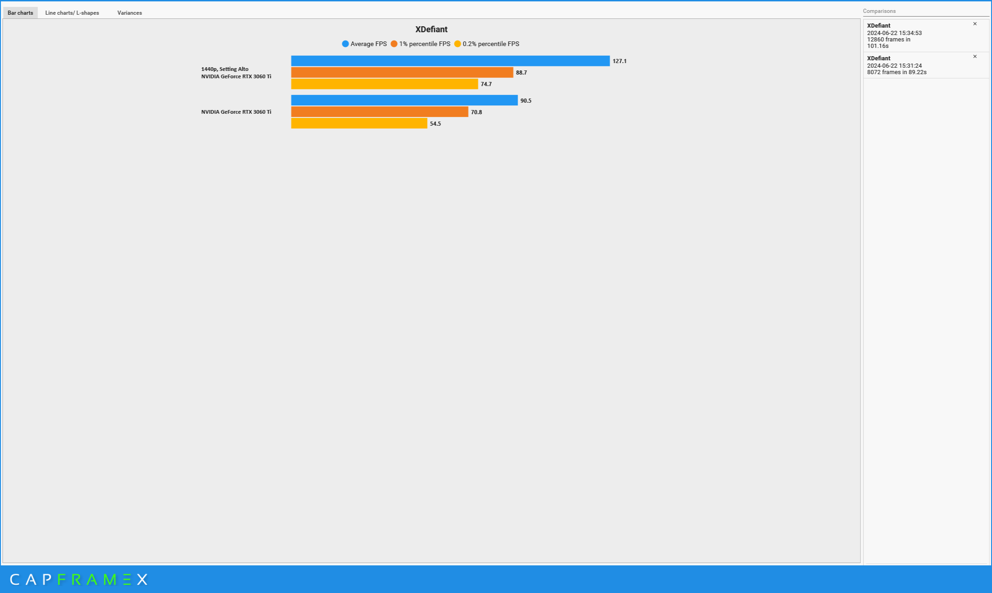992x593 pixels.
Task: Toggle the blue Average FPS legend dot
Action: [345, 44]
